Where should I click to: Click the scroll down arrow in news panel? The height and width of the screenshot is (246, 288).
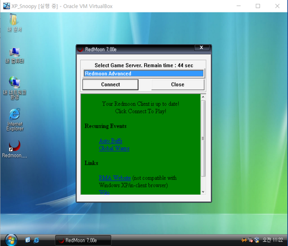click(203, 192)
